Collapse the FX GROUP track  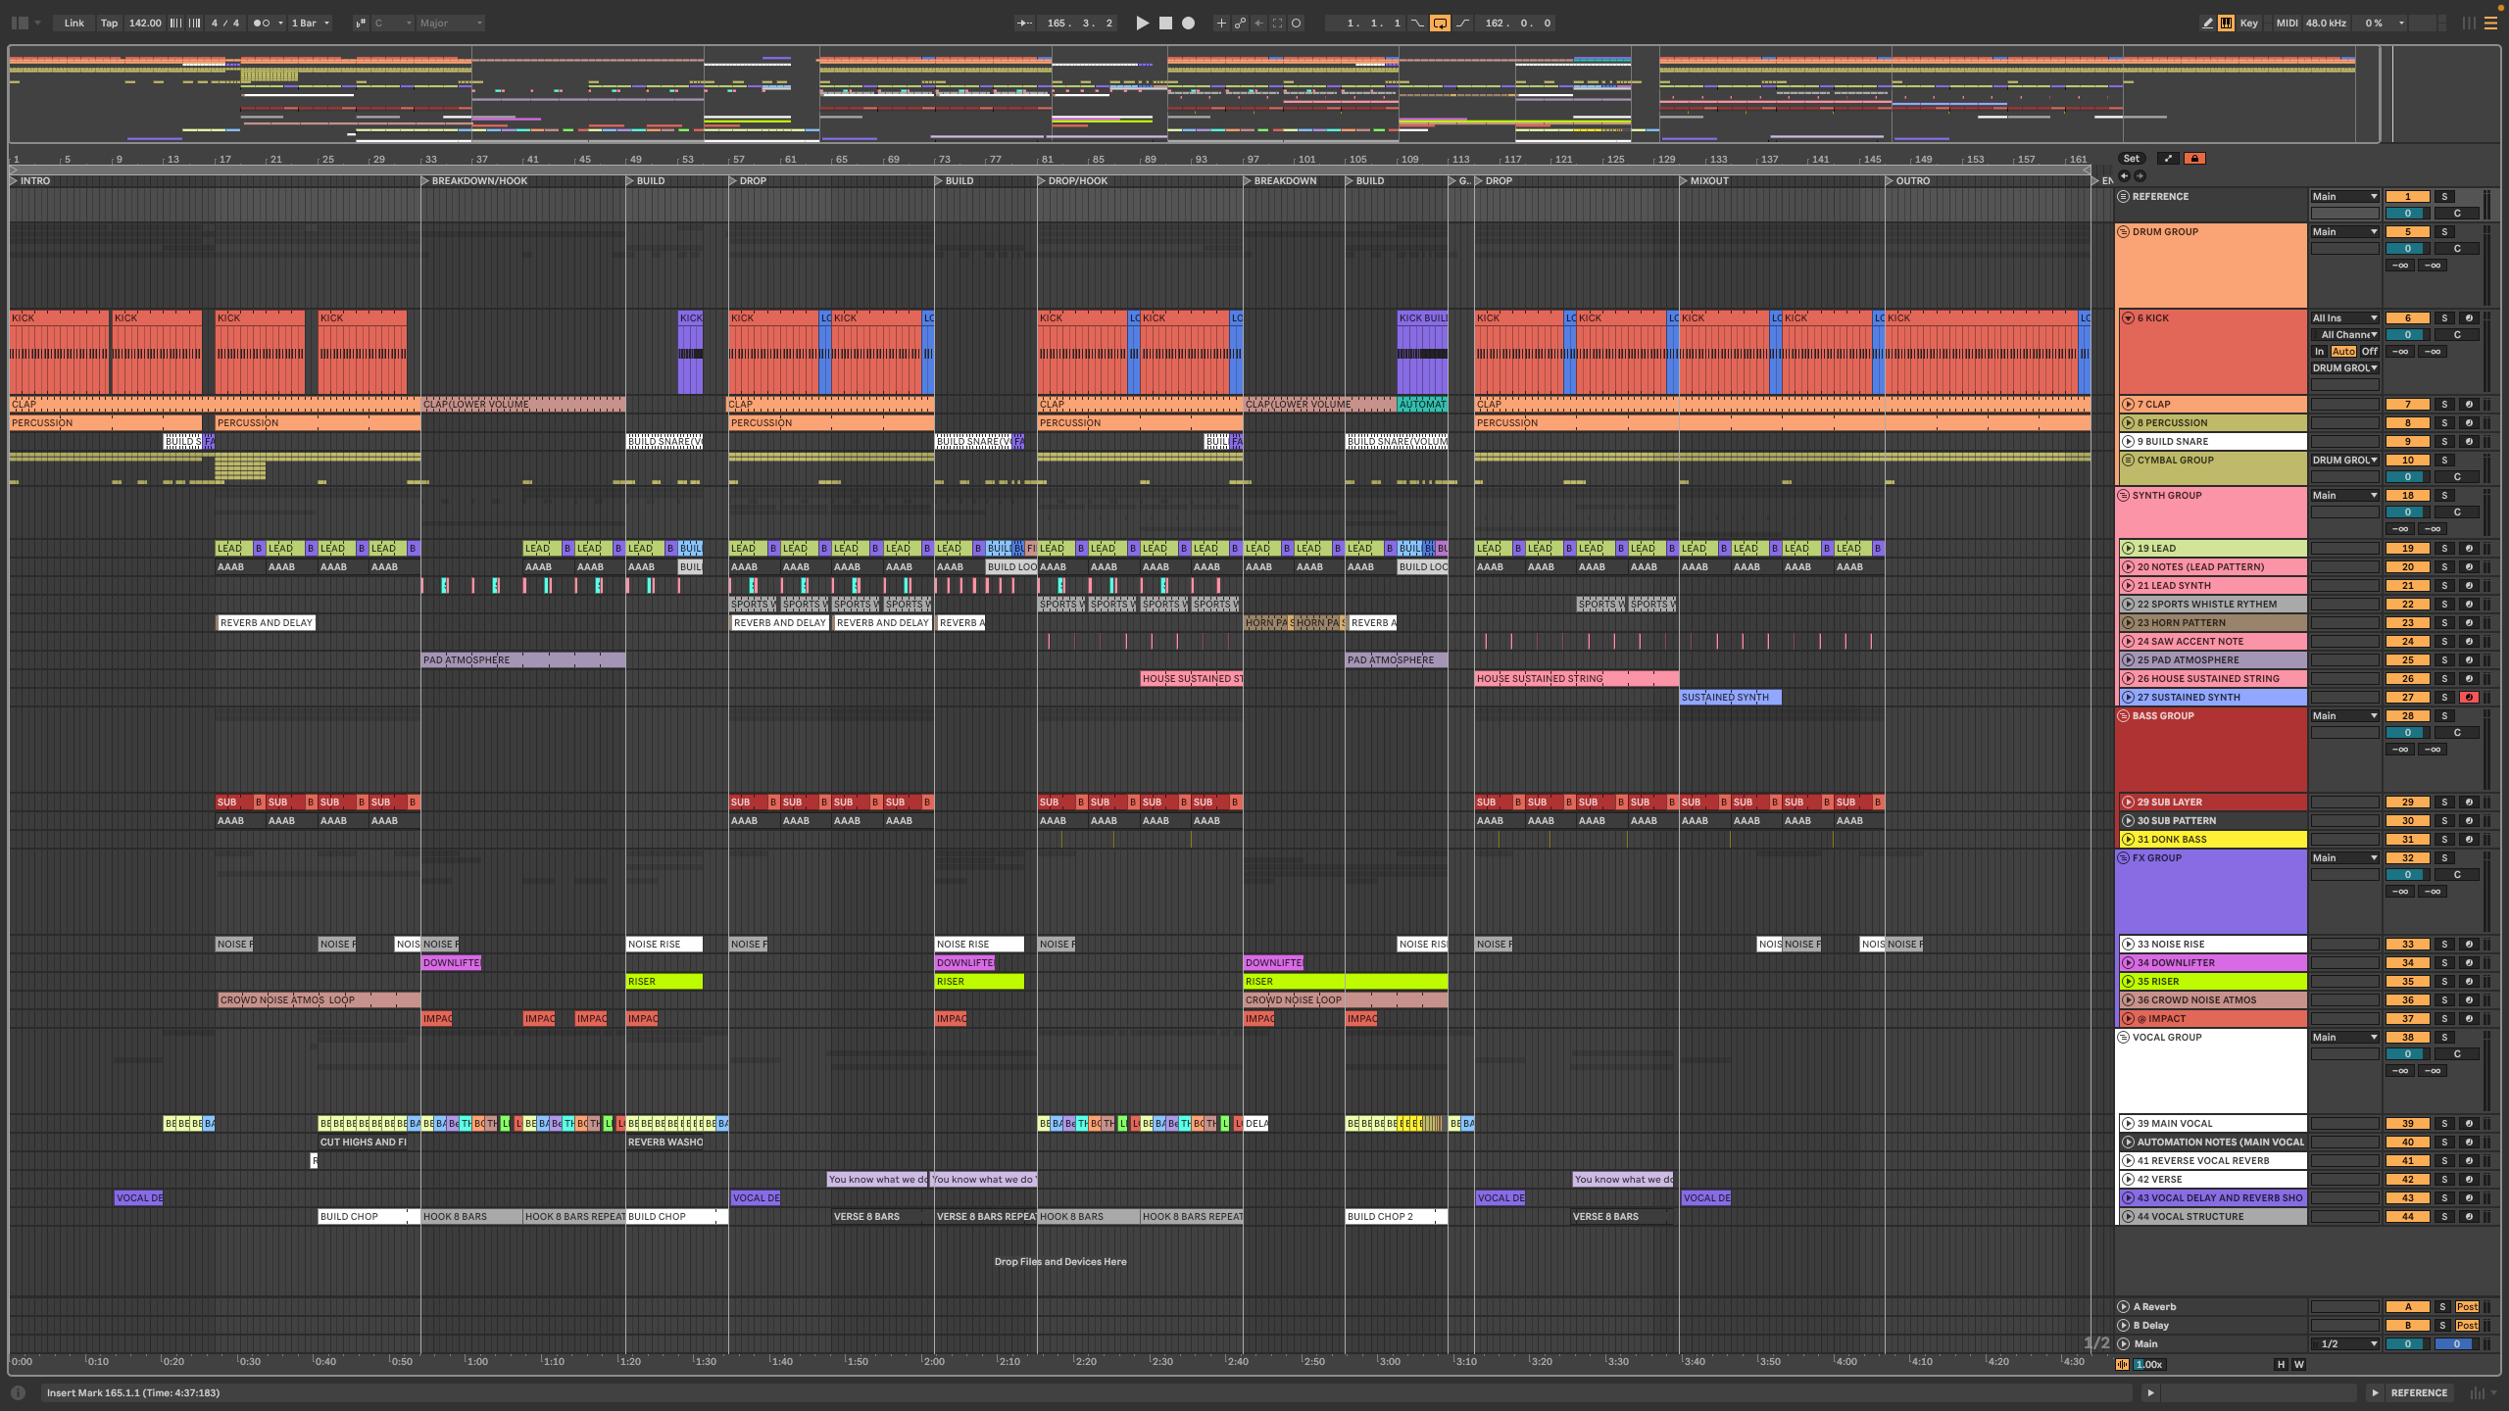2124,857
